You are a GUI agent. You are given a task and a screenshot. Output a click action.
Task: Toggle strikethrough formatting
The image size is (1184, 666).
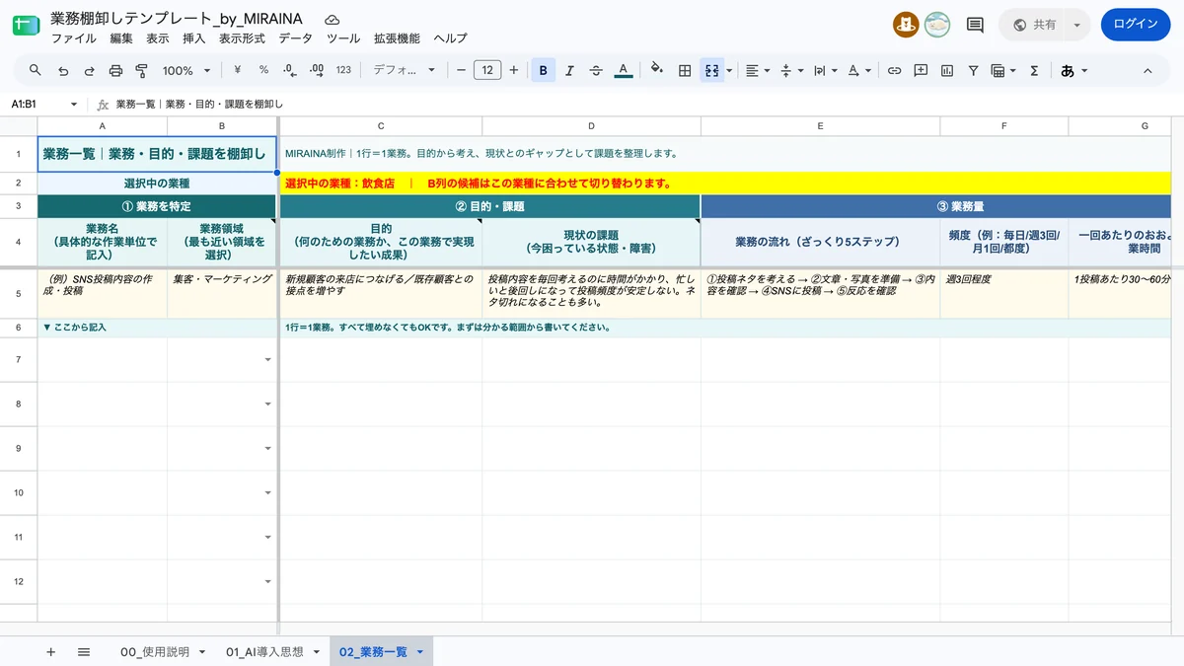point(596,70)
